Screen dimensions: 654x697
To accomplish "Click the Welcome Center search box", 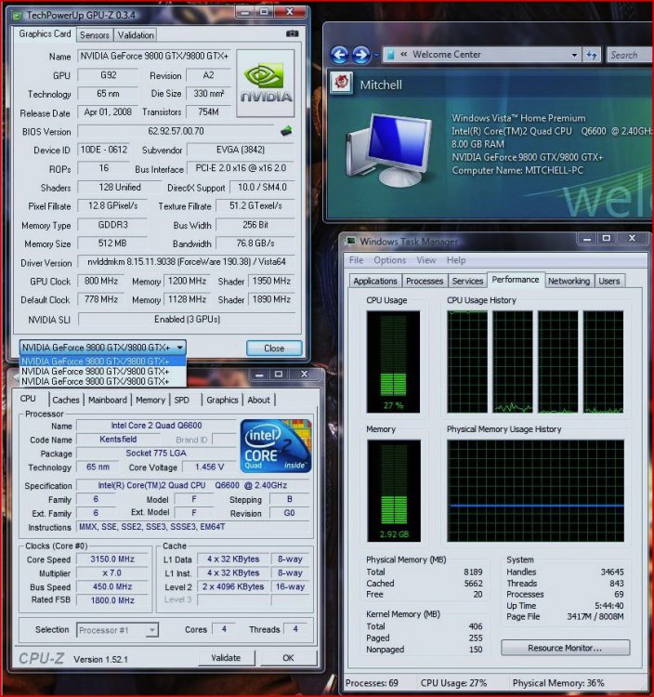I will click(x=630, y=55).
